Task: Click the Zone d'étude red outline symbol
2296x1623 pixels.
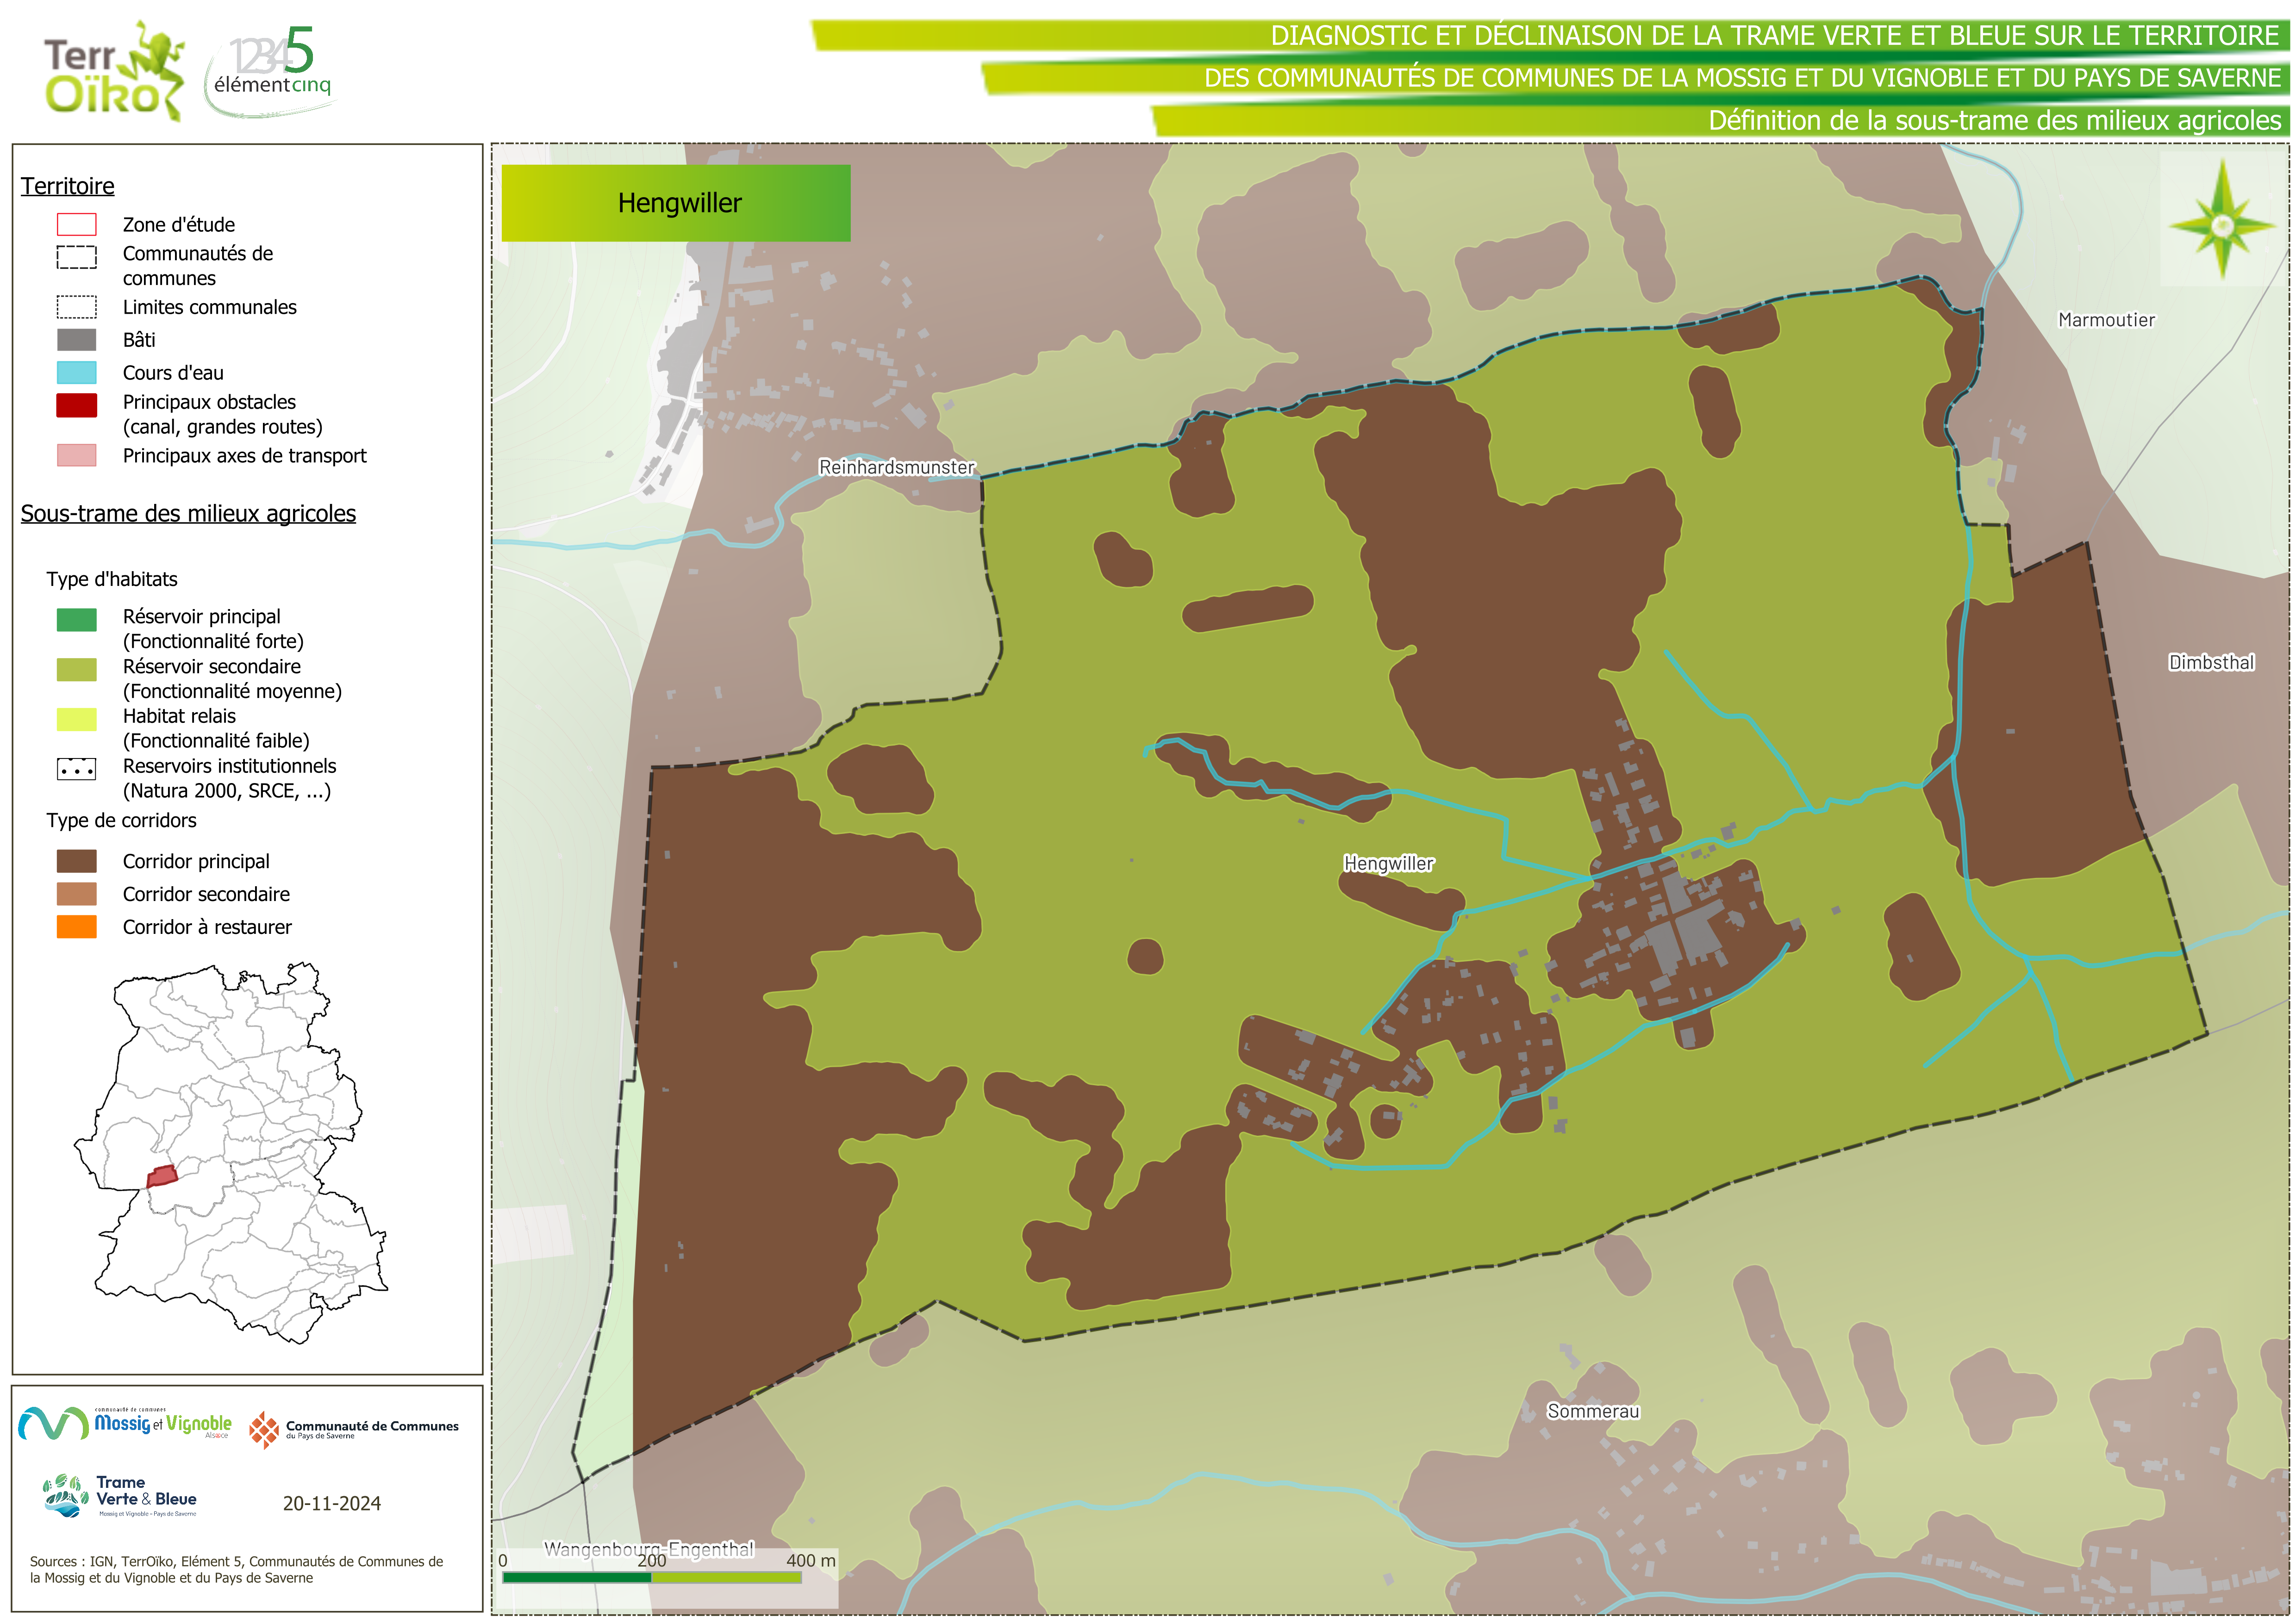Action: click(77, 224)
